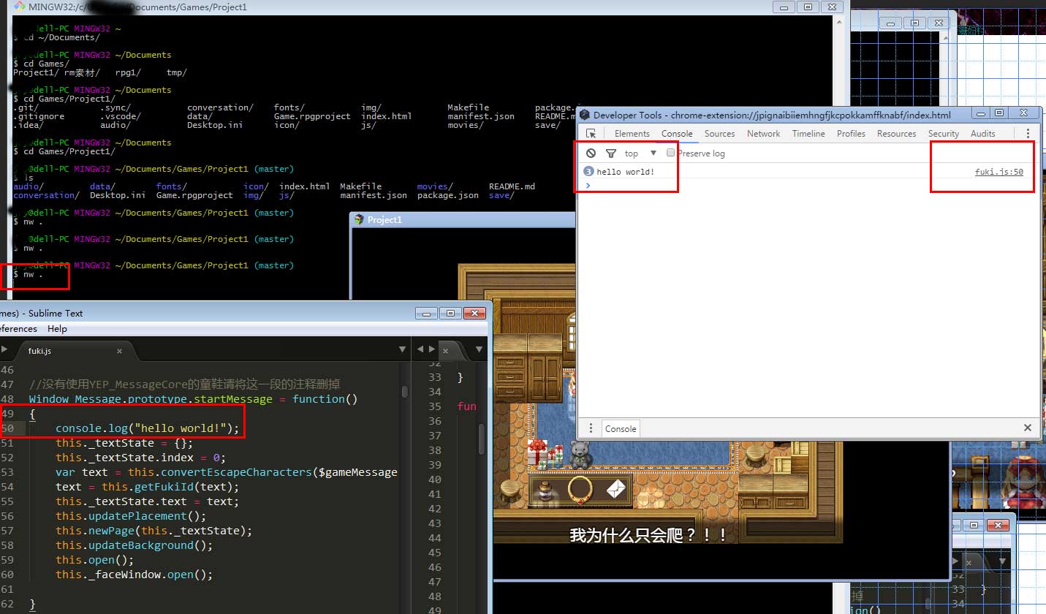Click the hello world! console message
The image size is (1046, 614).
tap(625, 172)
